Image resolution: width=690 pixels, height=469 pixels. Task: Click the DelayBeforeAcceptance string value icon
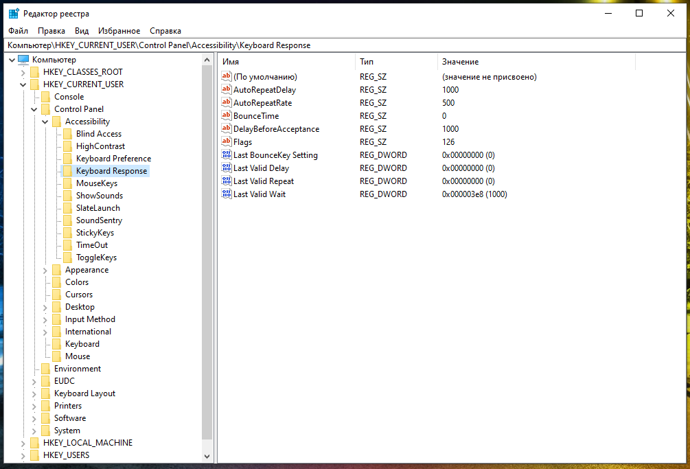(226, 128)
